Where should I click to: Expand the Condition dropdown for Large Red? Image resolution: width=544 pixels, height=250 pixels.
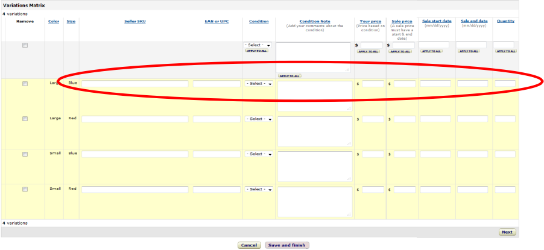pyautogui.click(x=259, y=119)
